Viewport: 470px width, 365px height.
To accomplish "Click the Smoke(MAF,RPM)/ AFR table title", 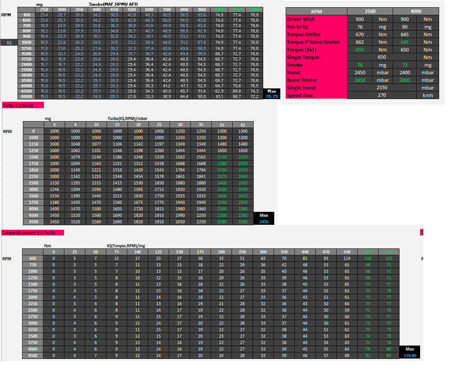I will click(113, 4).
